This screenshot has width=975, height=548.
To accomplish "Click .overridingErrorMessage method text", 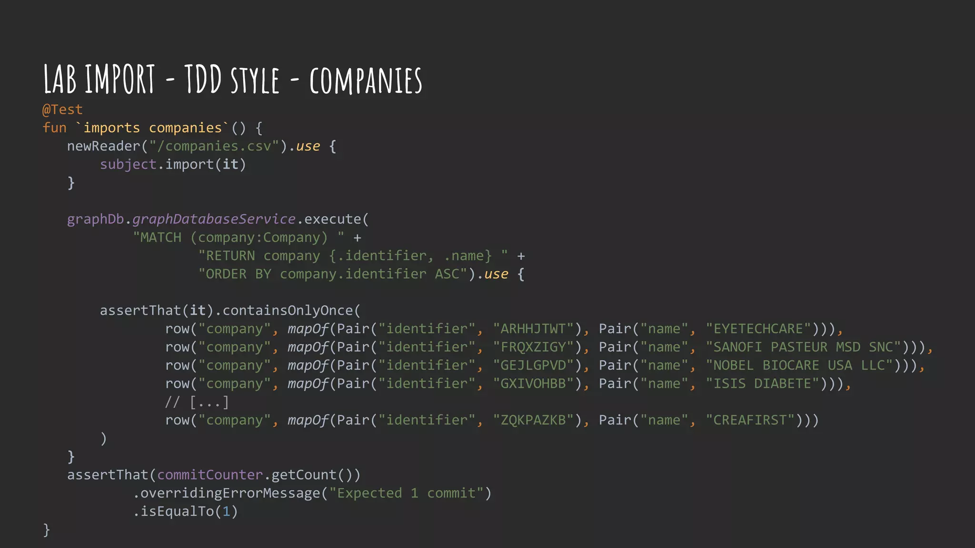I will (226, 493).
